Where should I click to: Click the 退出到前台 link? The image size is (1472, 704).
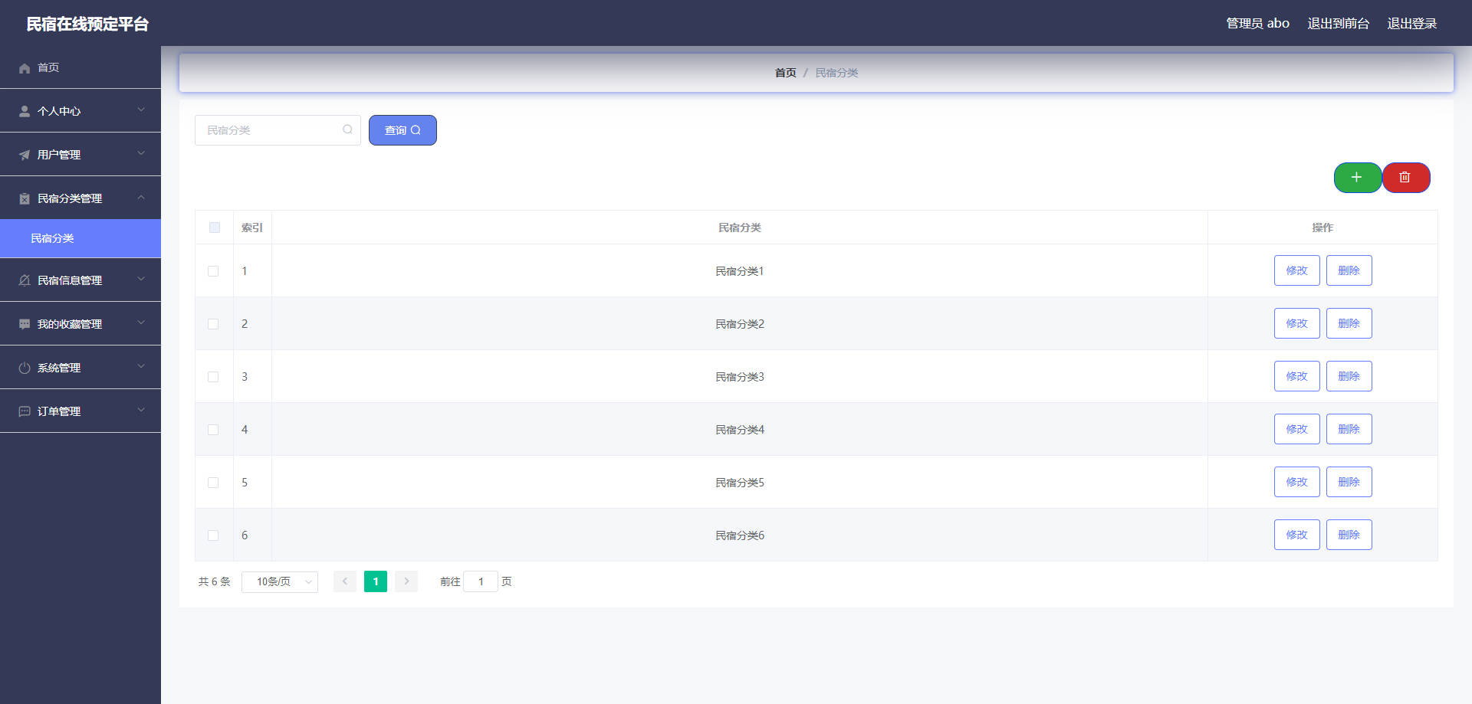point(1339,24)
